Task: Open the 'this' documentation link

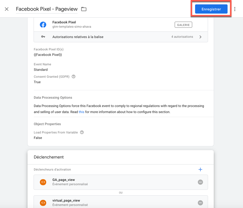Action: click(x=81, y=112)
